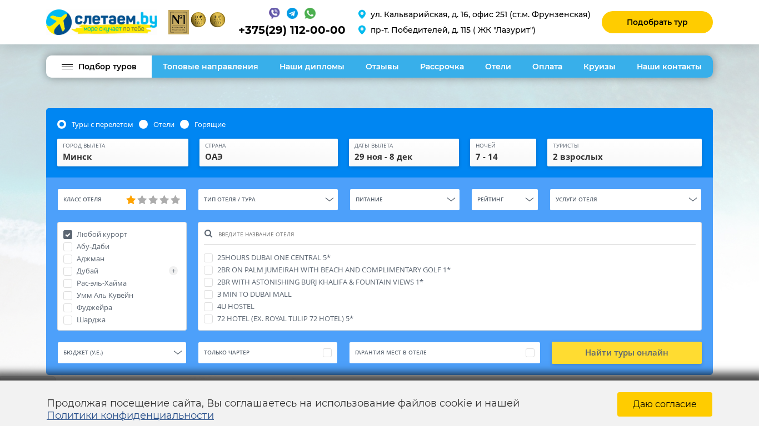Check the 25HOURS DUBAI ONE CENTRAL hotel
This screenshot has height=426, width=759.
[x=208, y=258]
